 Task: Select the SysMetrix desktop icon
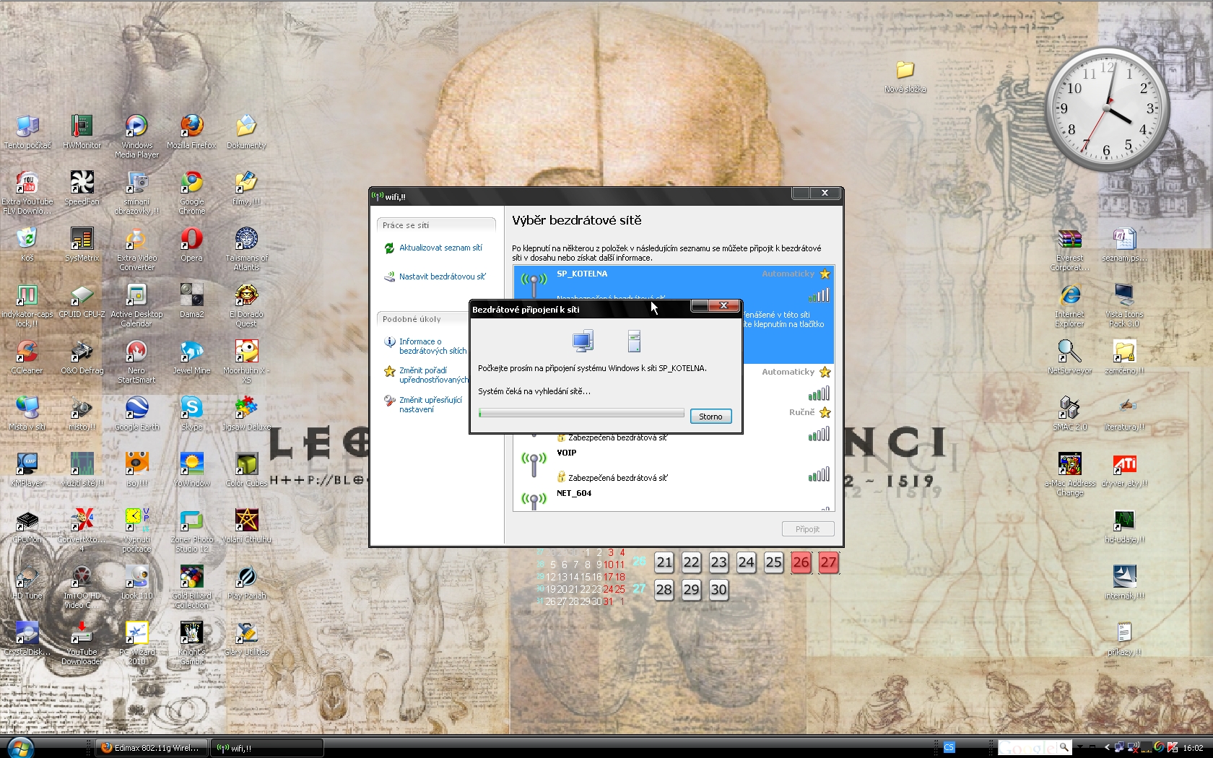pyautogui.click(x=82, y=244)
